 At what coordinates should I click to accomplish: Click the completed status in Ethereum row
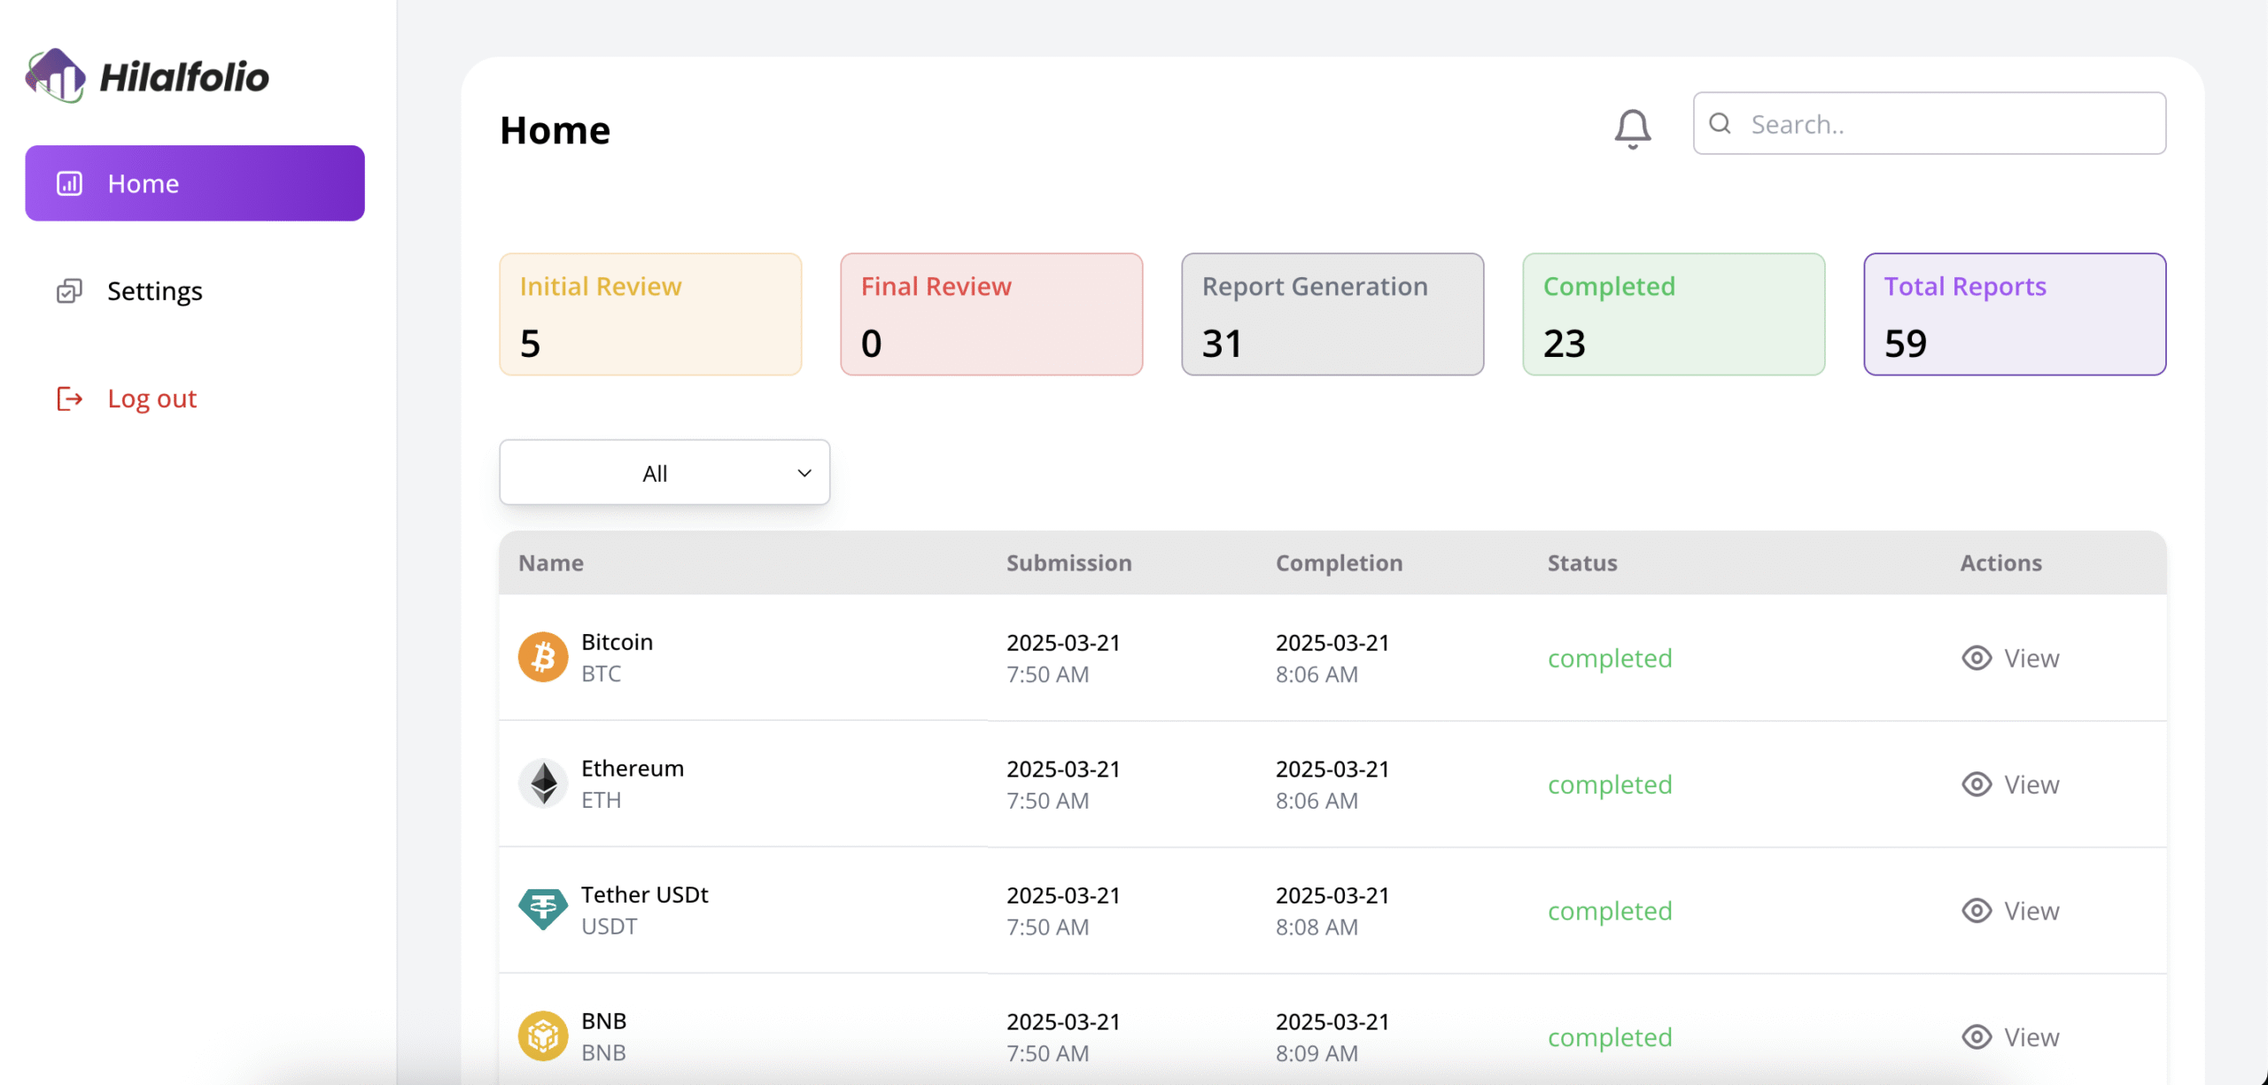click(x=1610, y=785)
